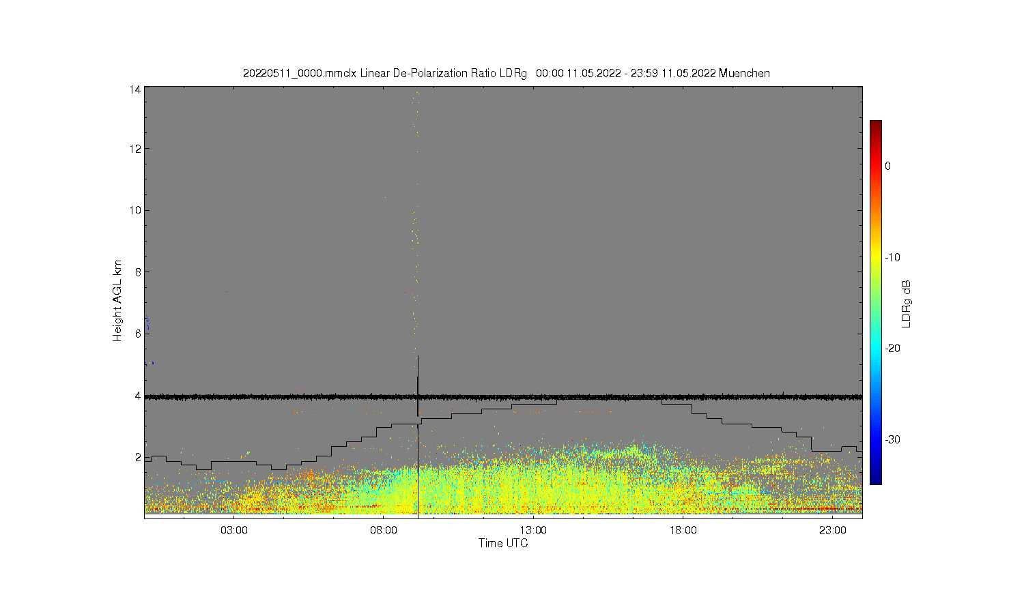Click the plot title text starting "20220511_0000.mmclx"
The width and height of the screenshot is (1024, 614).
tap(506, 73)
